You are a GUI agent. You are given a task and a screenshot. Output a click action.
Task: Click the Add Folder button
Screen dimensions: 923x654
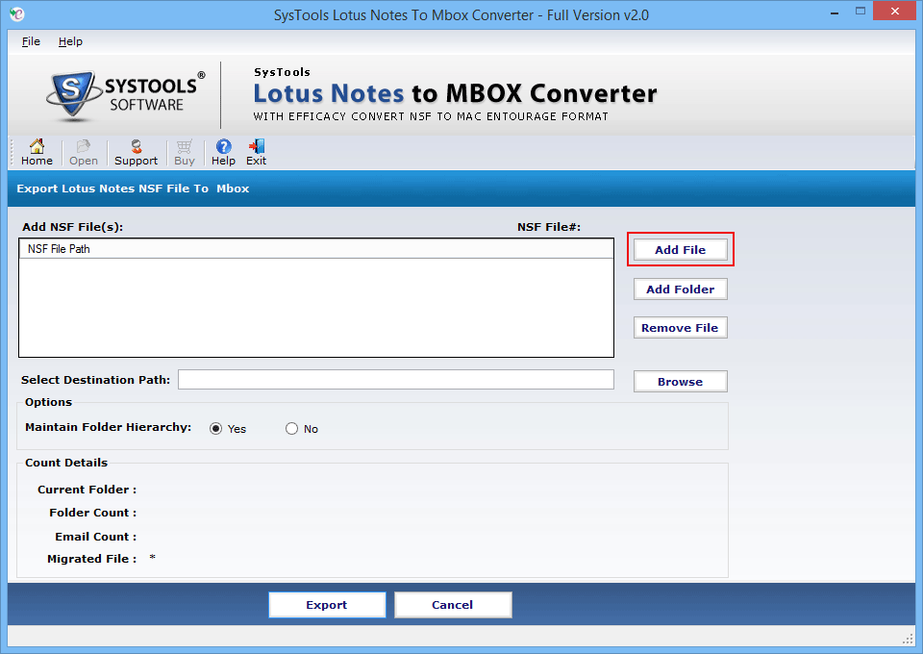click(x=680, y=289)
